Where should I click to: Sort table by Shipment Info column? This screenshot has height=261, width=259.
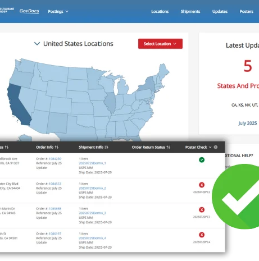coord(93,147)
